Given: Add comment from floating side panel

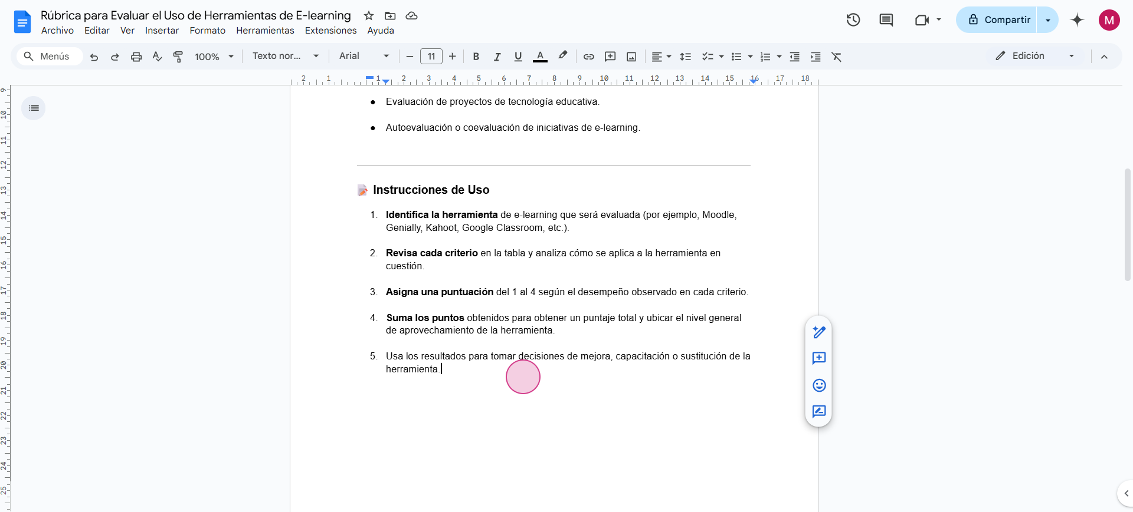Looking at the screenshot, I should point(819,358).
